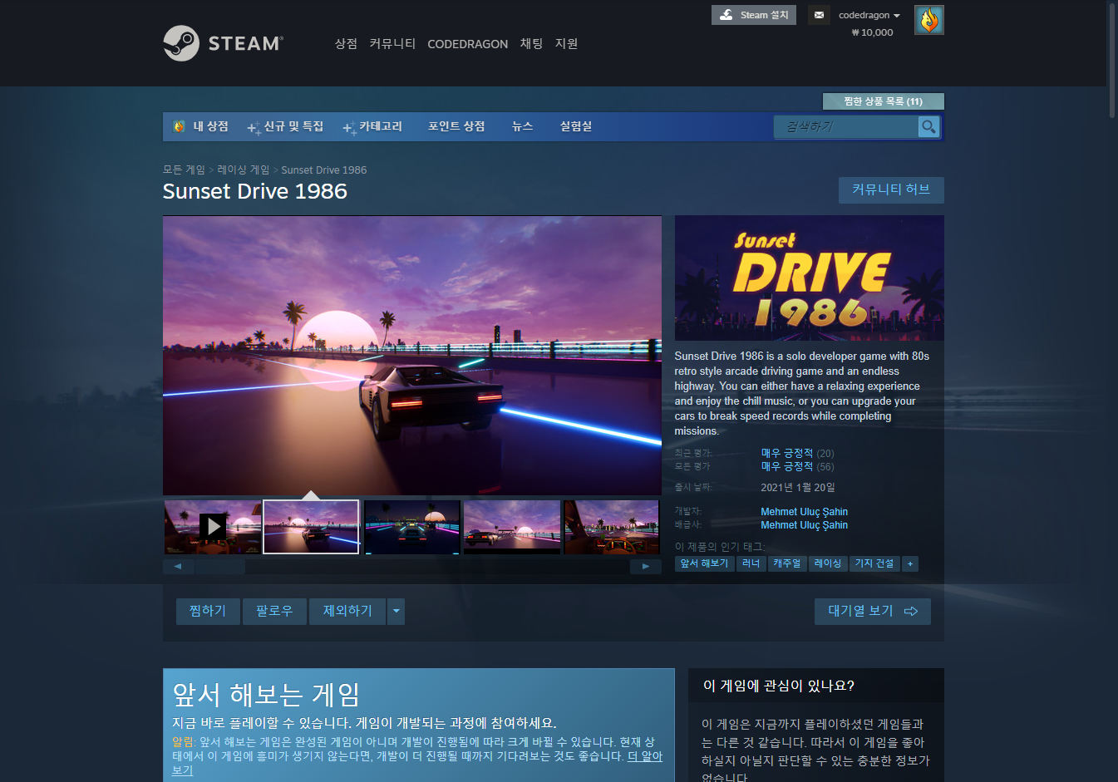Screen dimensions: 1118x782
Task: Go to 커뮤니티 in top navigation
Action: [392, 43]
